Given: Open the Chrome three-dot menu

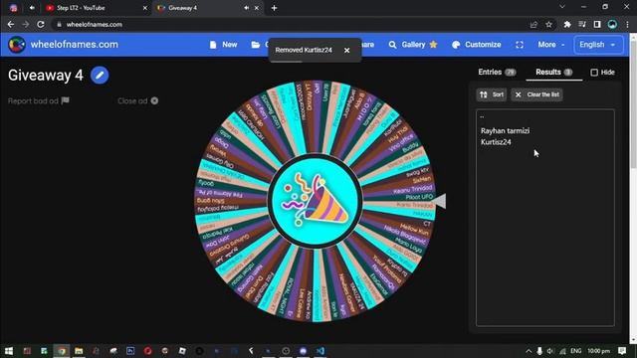Looking at the screenshot, I should pyautogui.click(x=627, y=24).
